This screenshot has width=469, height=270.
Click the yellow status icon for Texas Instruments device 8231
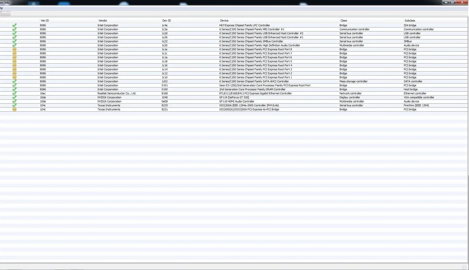[15, 110]
